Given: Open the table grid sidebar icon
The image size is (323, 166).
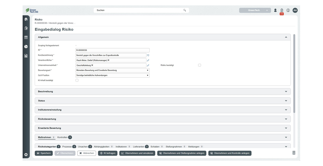Looking at the screenshot, I should 26,37.
